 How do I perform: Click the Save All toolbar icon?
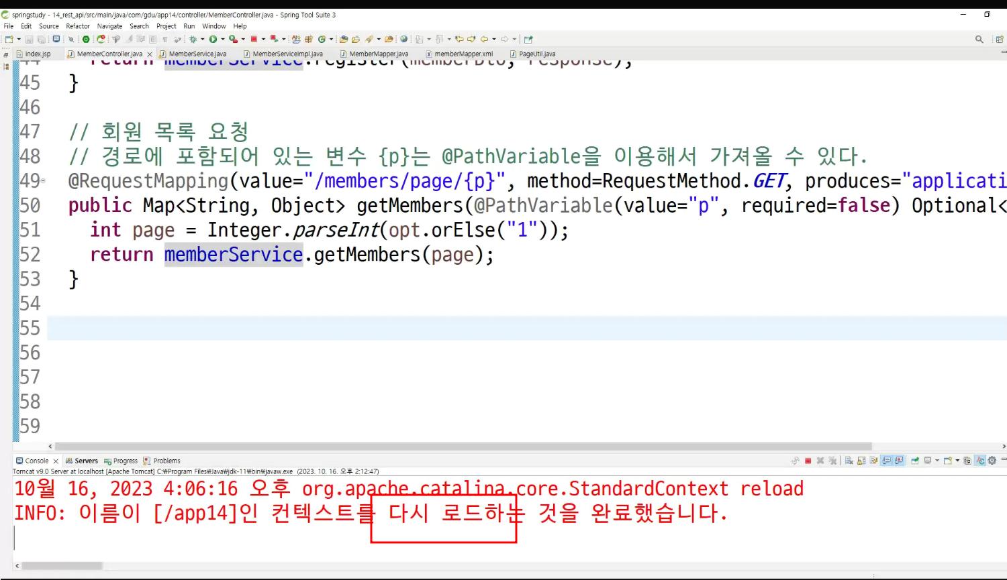[41, 40]
